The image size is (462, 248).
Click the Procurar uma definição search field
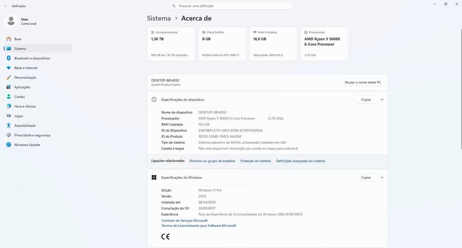click(x=231, y=6)
